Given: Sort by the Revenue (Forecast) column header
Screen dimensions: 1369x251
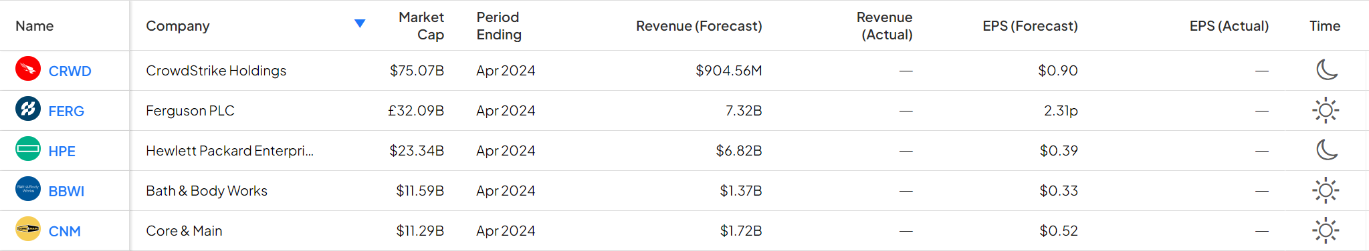Looking at the screenshot, I should 699,25.
